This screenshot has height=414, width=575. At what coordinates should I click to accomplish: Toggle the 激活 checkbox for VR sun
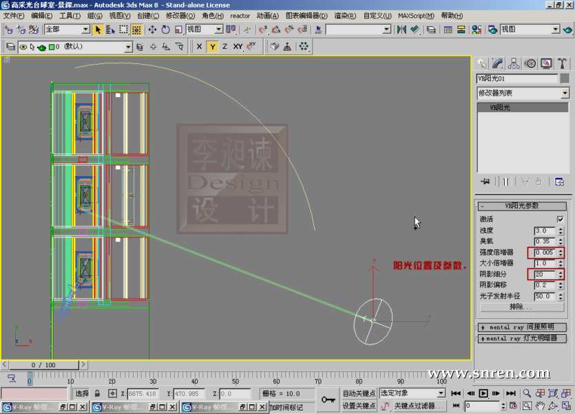(560, 219)
